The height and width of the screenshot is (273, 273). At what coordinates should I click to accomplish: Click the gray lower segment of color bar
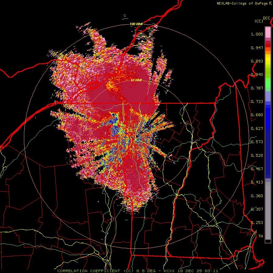268,211
